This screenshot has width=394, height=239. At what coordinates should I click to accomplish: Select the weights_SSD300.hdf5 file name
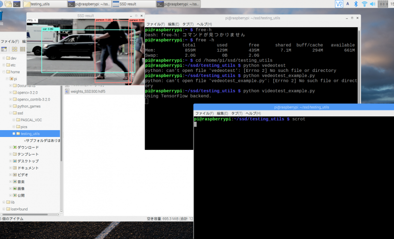88,91
